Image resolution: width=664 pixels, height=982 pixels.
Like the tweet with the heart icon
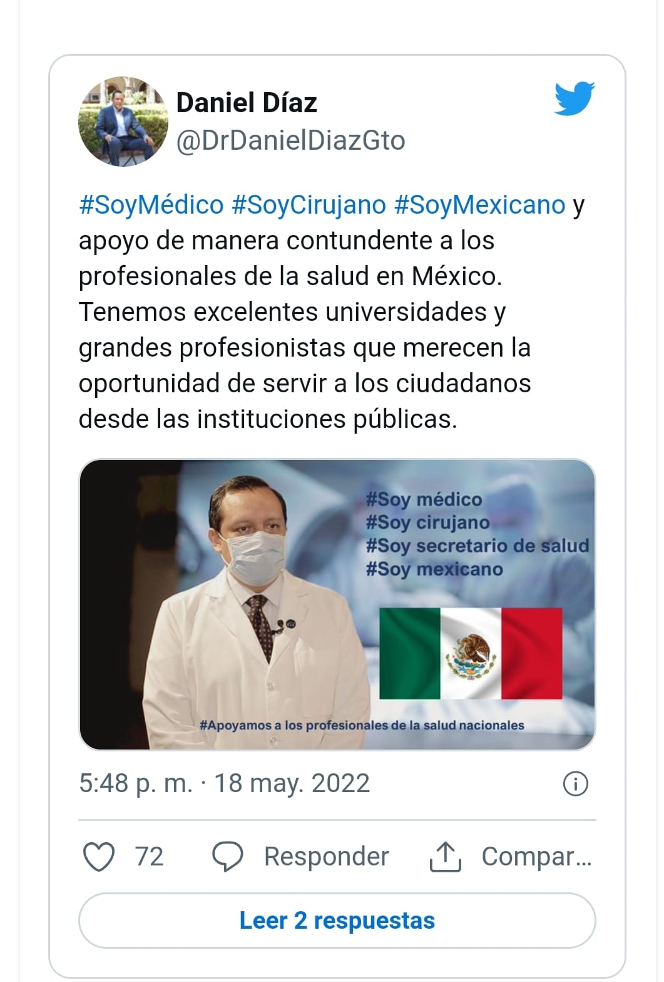click(99, 857)
